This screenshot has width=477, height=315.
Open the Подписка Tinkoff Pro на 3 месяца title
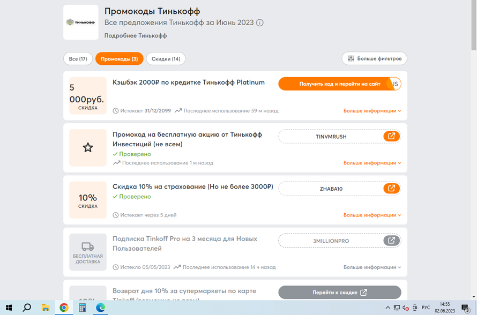[185, 244]
